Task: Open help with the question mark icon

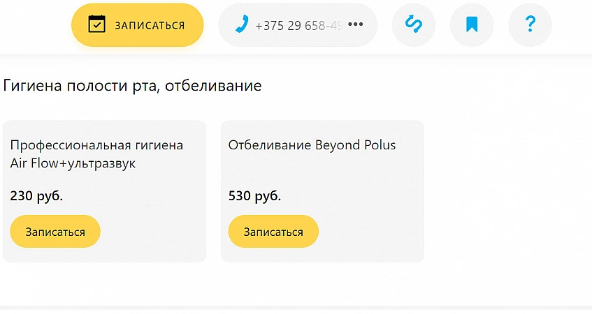Action: tap(530, 24)
